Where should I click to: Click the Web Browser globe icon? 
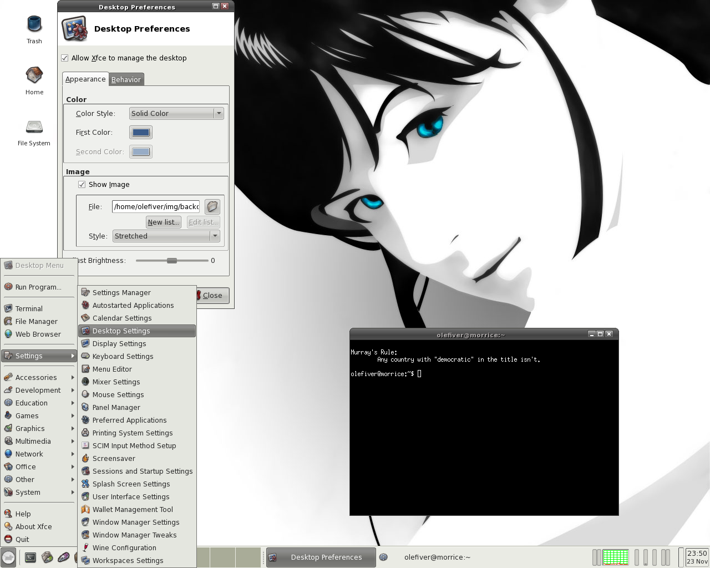pyautogui.click(x=8, y=334)
